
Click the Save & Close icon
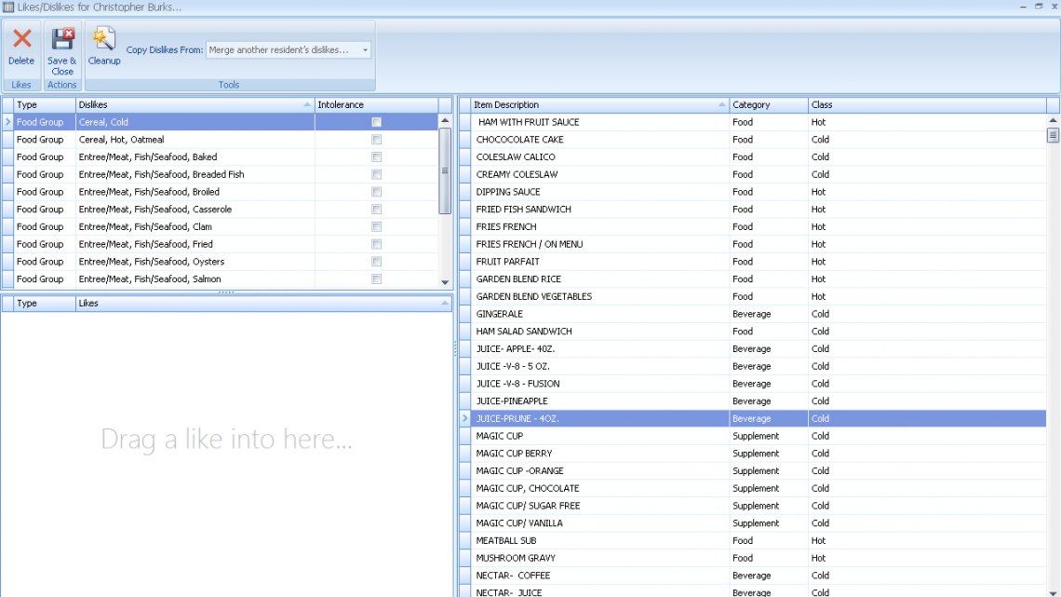click(62, 39)
